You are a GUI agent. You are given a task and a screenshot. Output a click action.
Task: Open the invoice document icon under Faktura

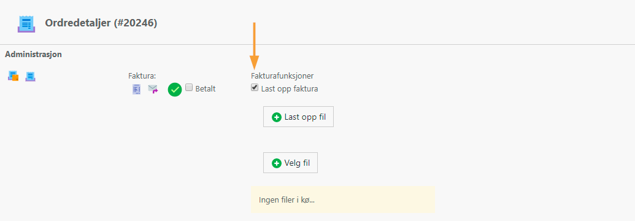(x=136, y=89)
